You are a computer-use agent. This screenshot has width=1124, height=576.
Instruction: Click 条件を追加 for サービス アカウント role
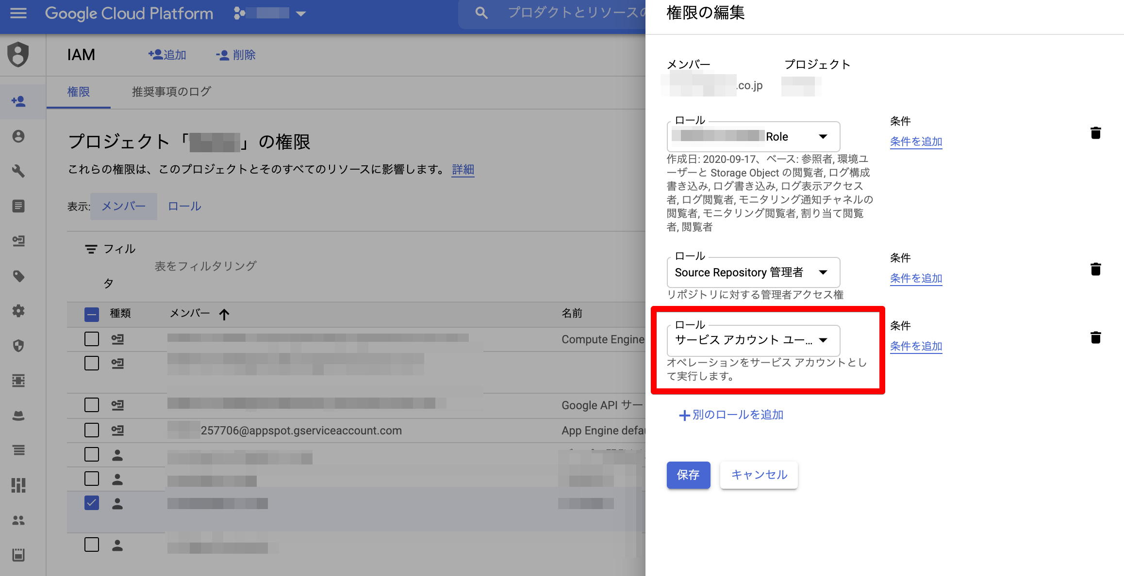(x=916, y=346)
